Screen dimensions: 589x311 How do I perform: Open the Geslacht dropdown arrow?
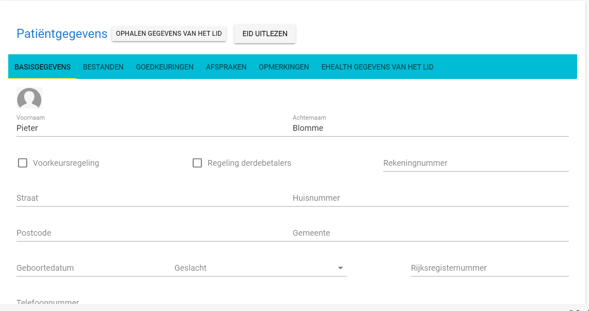(340, 268)
